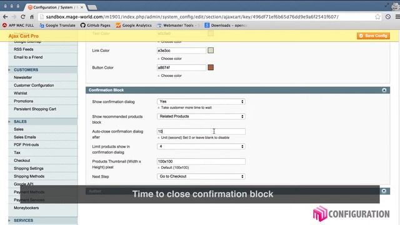The image size is (400, 225).
Task: Click the Auto-close confirmation dialog field
Action: coord(201,131)
